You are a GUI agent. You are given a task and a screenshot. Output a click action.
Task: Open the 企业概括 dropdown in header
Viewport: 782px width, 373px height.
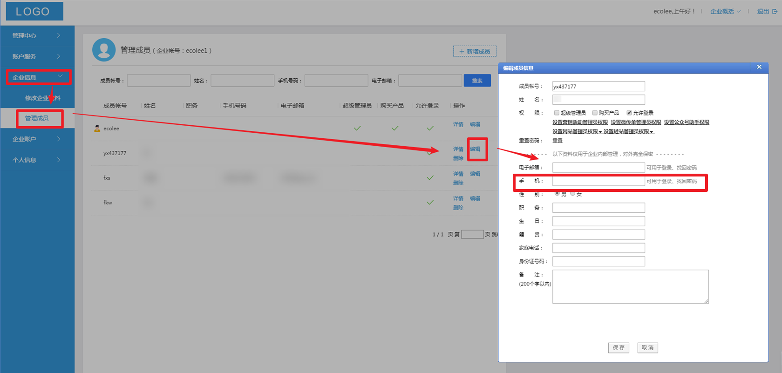725,12
